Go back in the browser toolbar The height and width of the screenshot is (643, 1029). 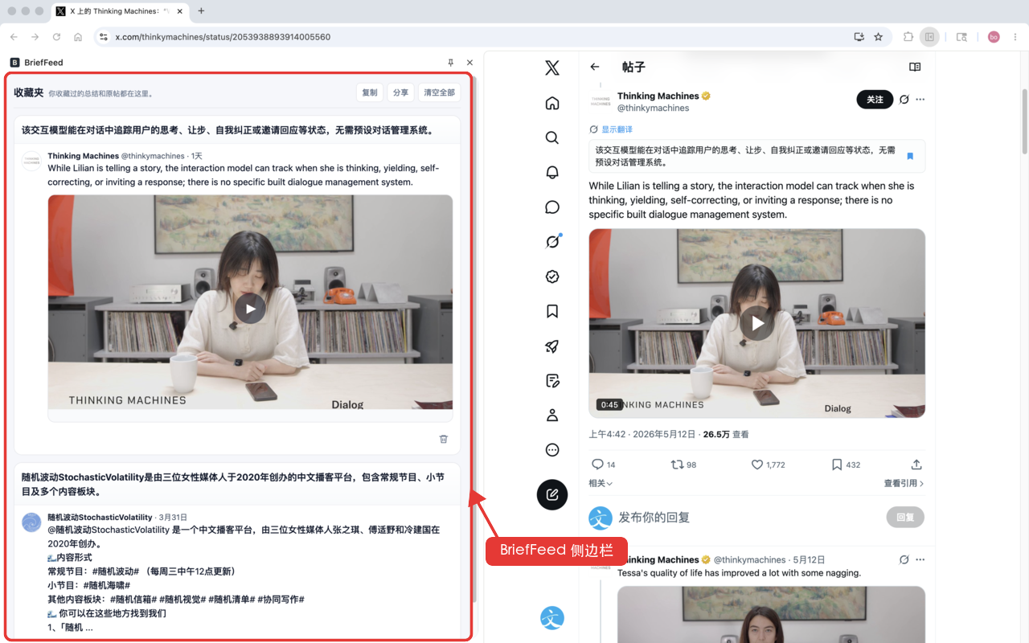14,37
